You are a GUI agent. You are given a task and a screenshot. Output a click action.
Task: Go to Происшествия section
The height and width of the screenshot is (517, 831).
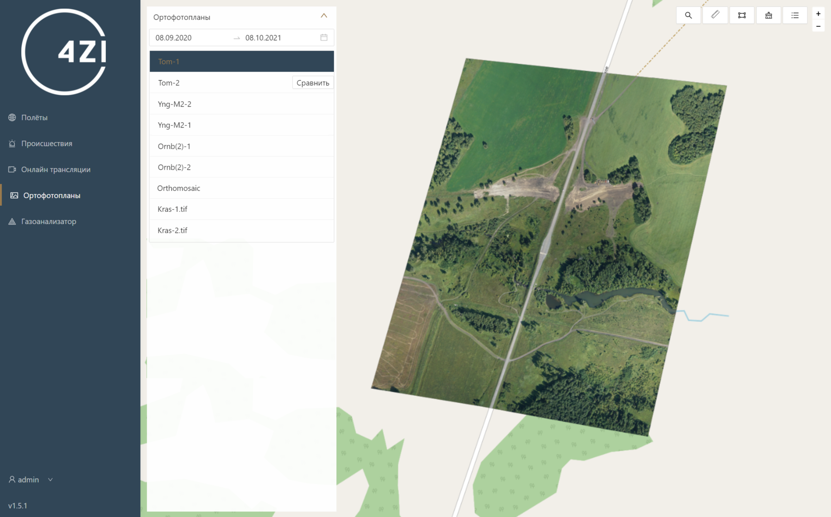click(x=46, y=143)
